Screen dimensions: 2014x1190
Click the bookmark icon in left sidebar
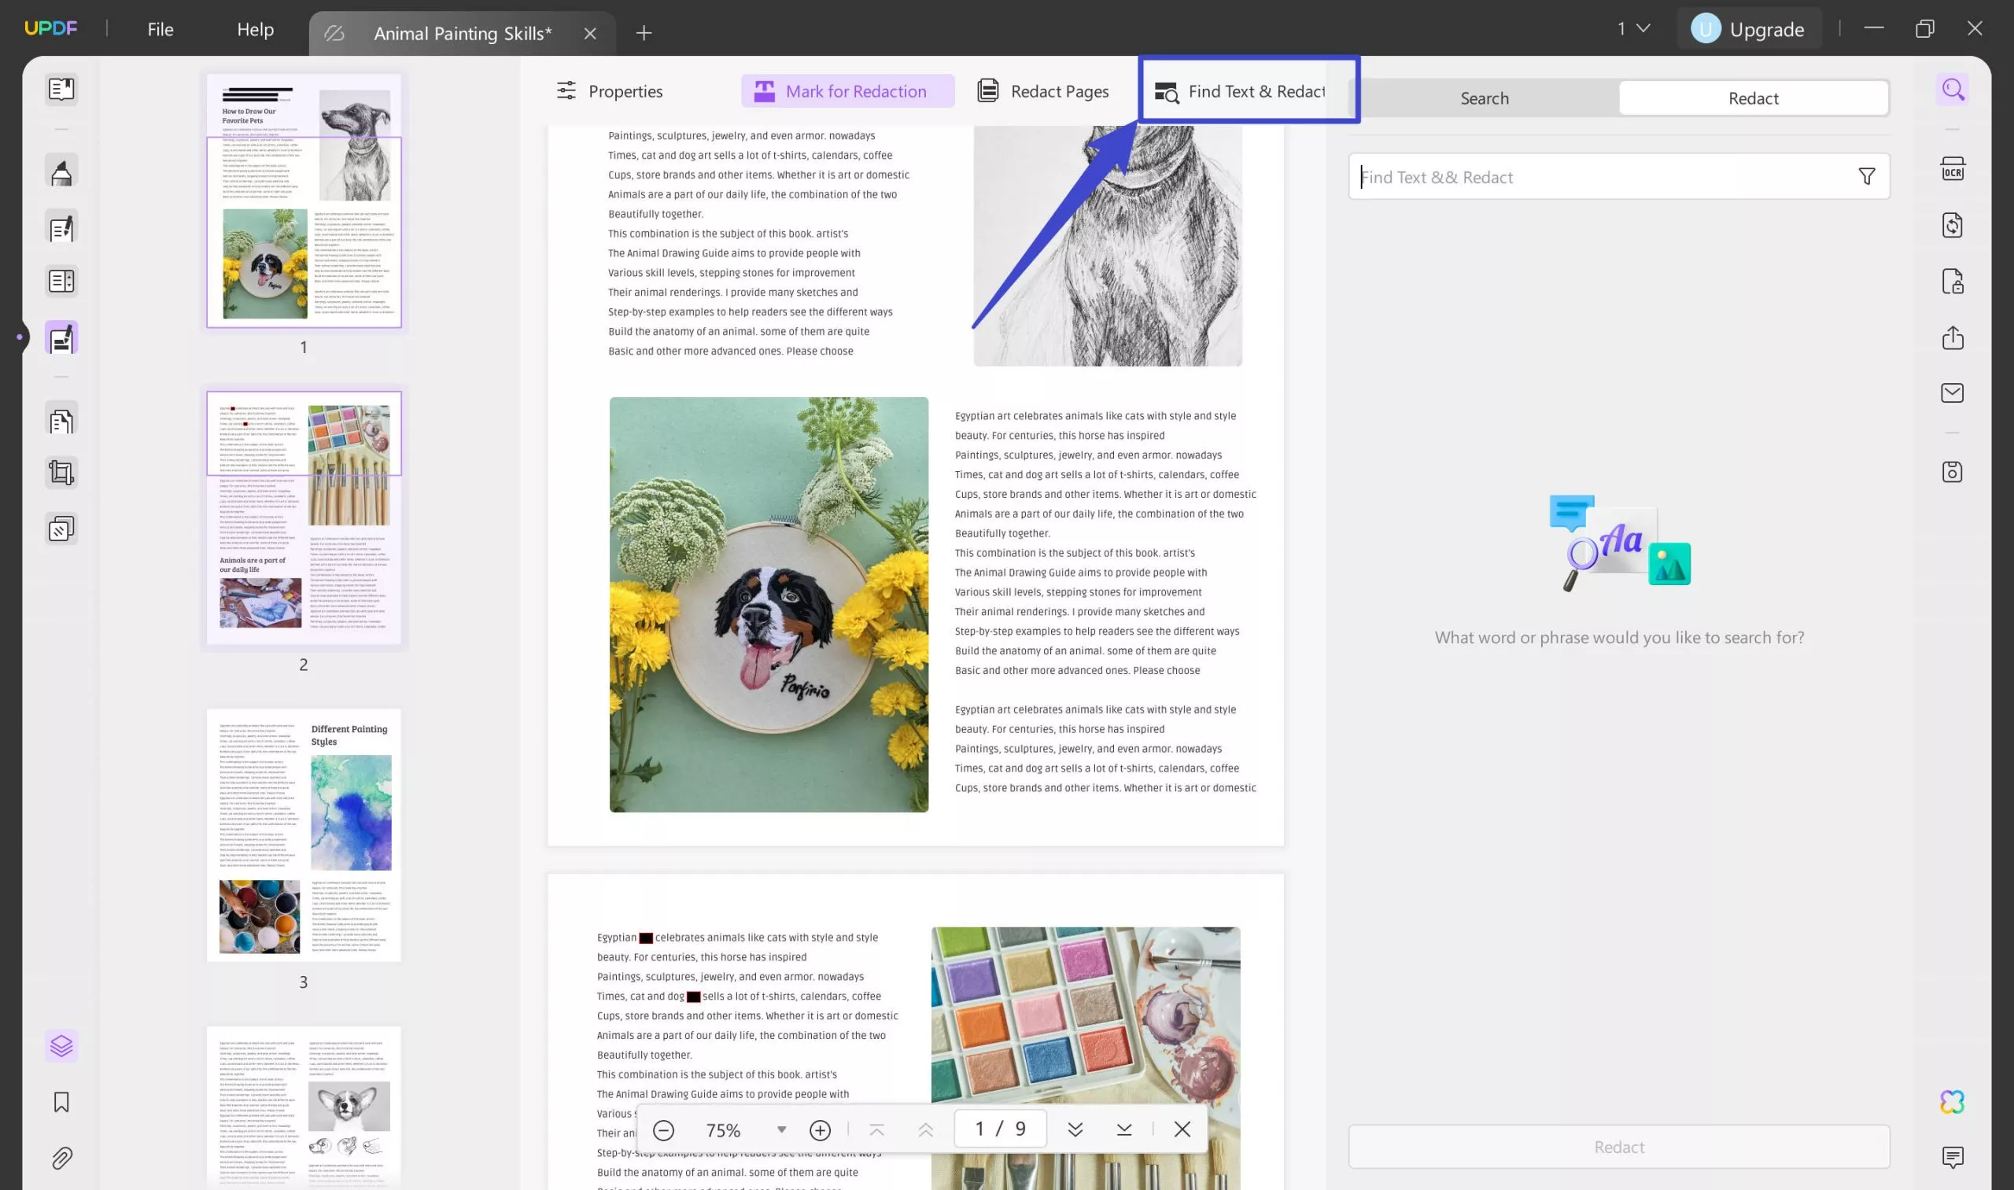click(61, 1101)
